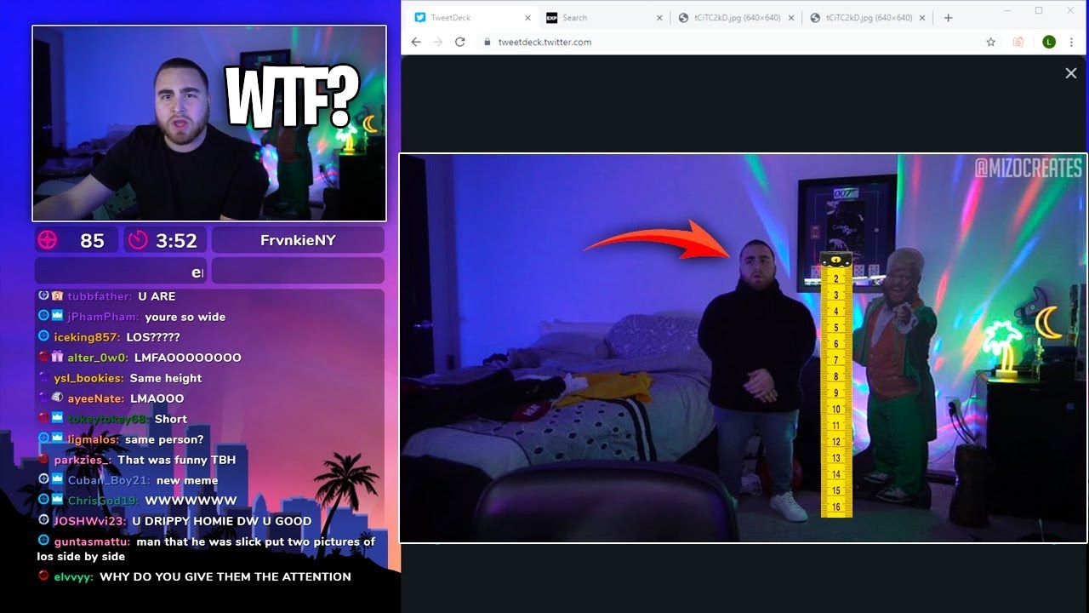Click the crosshair icon beside 85
This screenshot has width=1089, height=613.
[48, 240]
